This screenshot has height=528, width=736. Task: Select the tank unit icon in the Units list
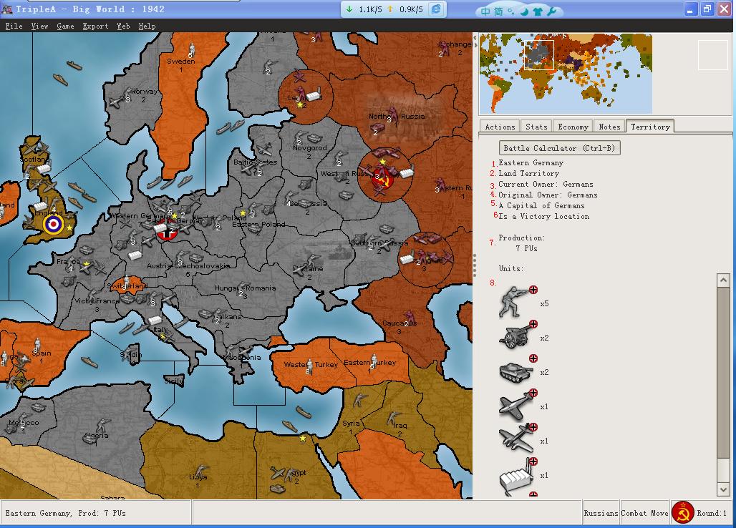pos(515,371)
